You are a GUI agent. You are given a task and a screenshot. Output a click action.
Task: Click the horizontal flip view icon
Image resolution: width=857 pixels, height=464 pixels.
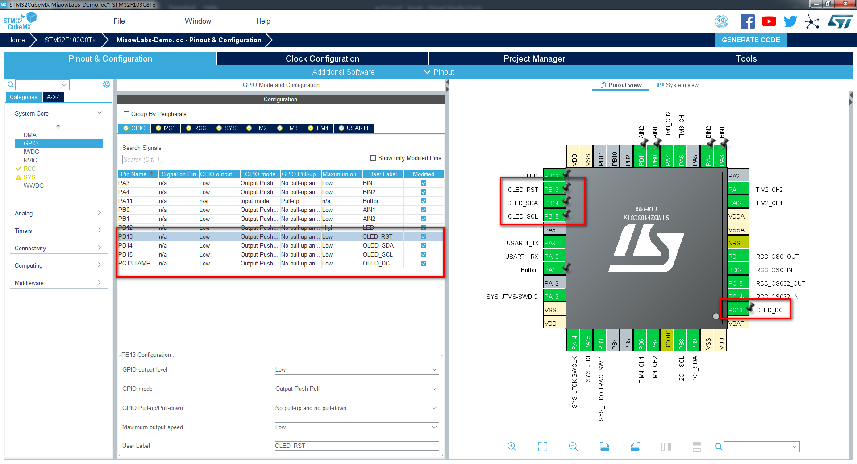click(666, 447)
